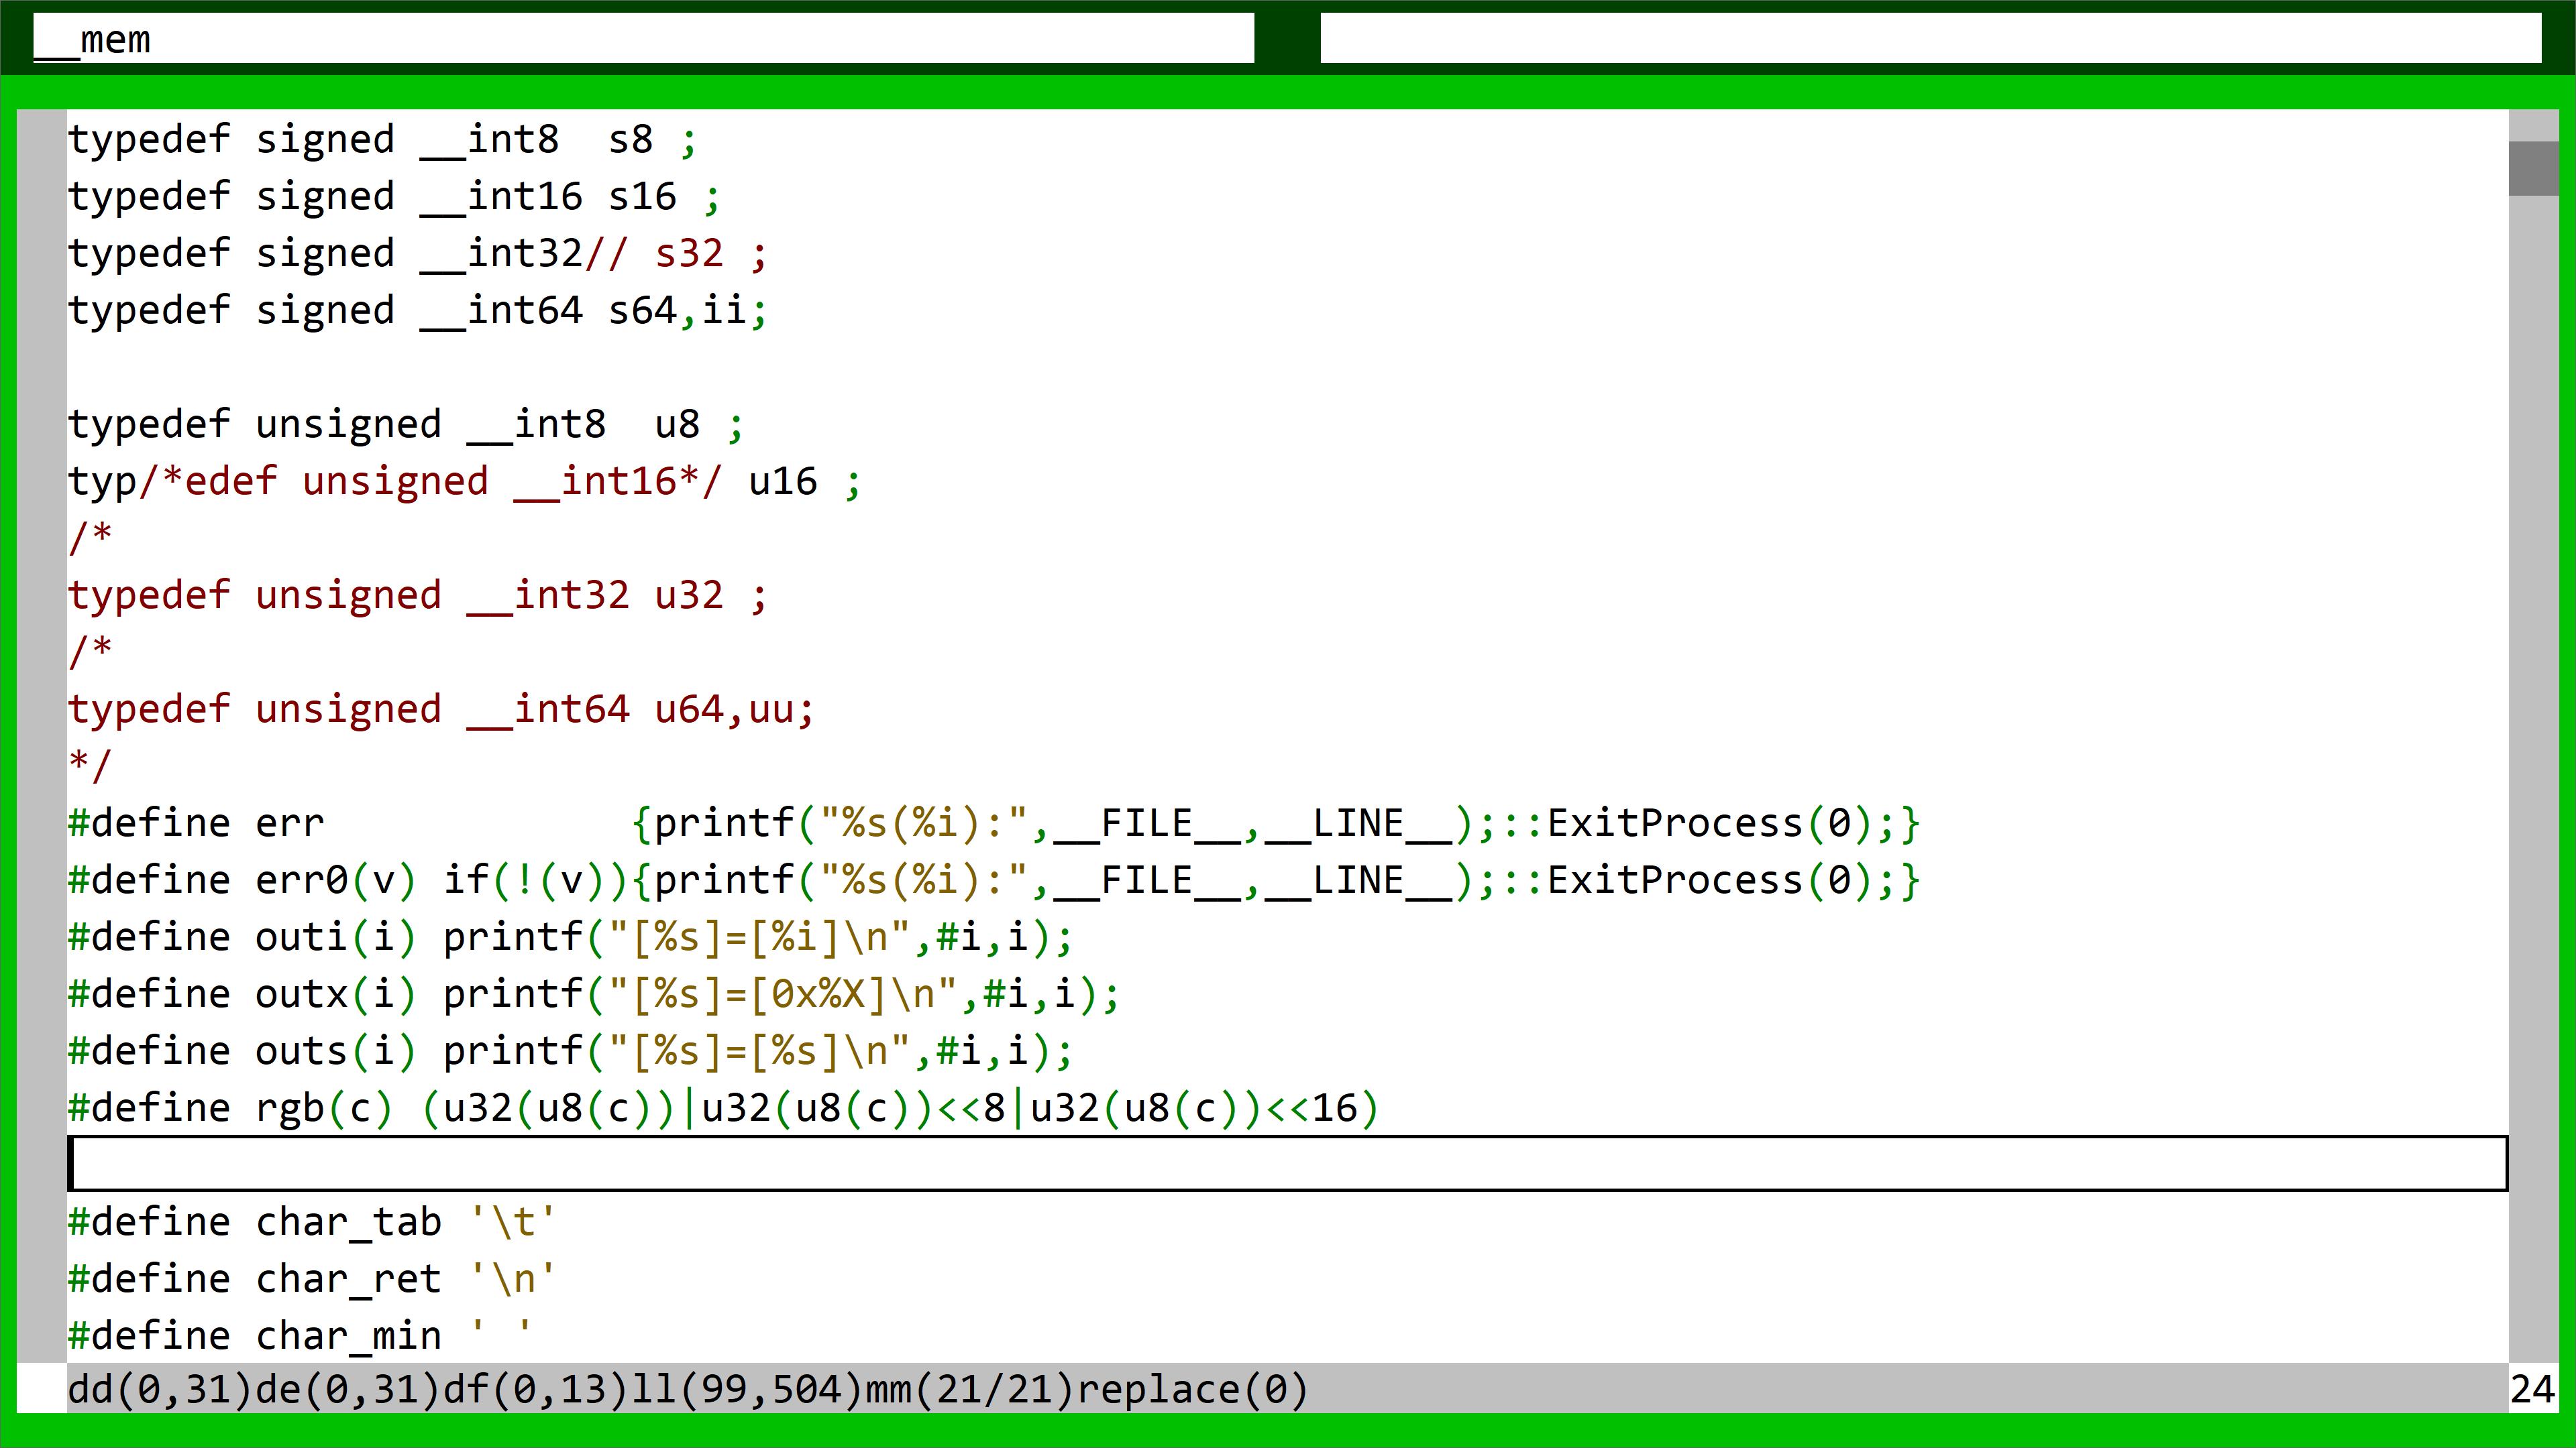Click the s64,ii declaration text
The height and width of the screenshot is (1448, 2576).
point(677,311)
